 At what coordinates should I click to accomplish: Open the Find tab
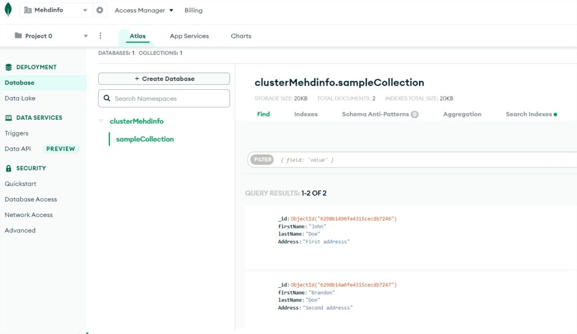pos(264,114)
